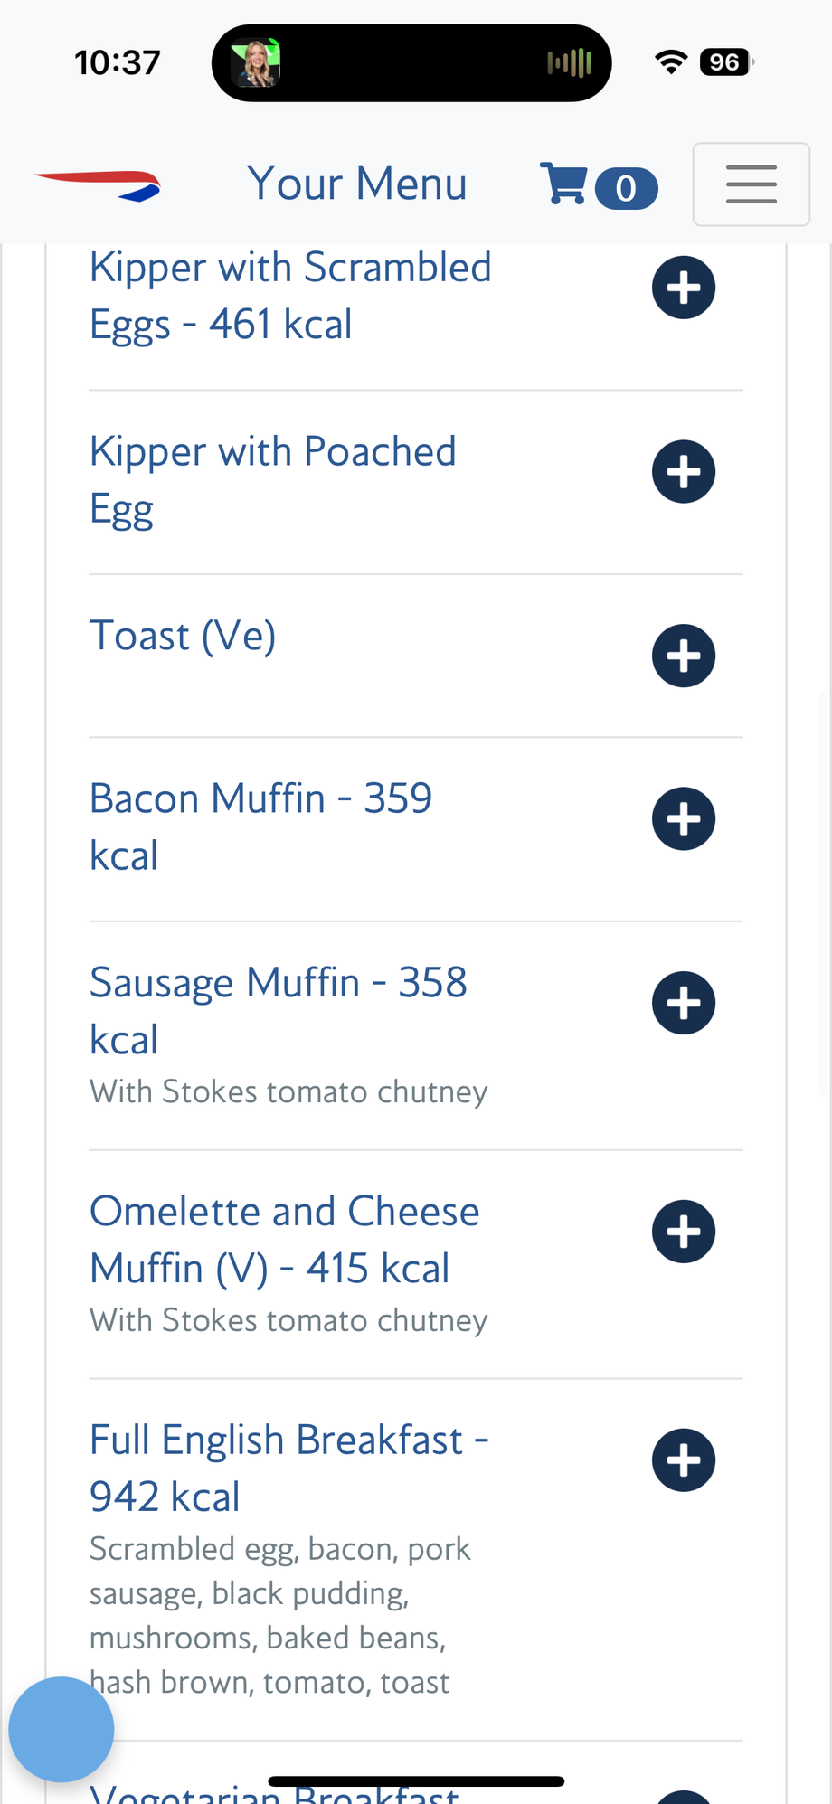The width and height of the screenshot is (832, 1804).
Task: Tap the Your Menu header title
Action: 357,184
